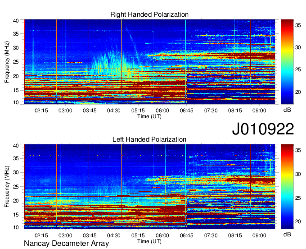The image size is (306, 249).
Task: Click "03:00" time tick on upper plot
Action: [65, 111]
